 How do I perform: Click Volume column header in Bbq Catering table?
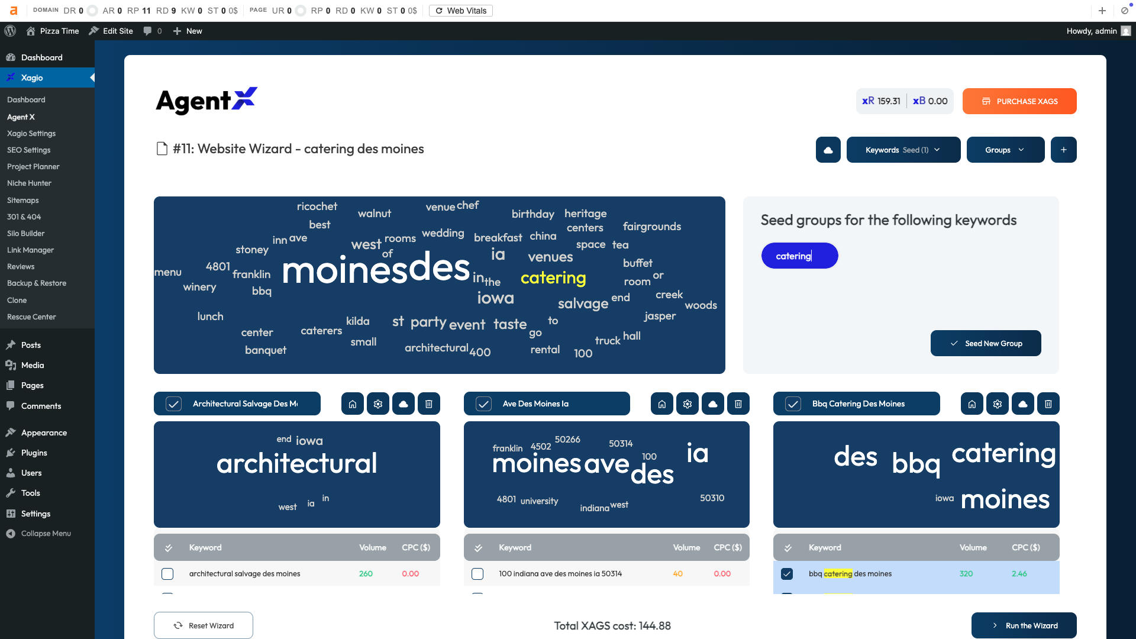[973, 548]
